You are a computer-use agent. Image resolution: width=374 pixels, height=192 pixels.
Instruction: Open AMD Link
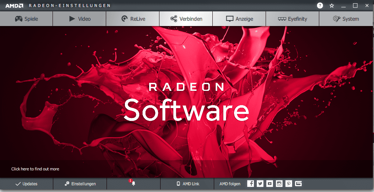[187, 184]
